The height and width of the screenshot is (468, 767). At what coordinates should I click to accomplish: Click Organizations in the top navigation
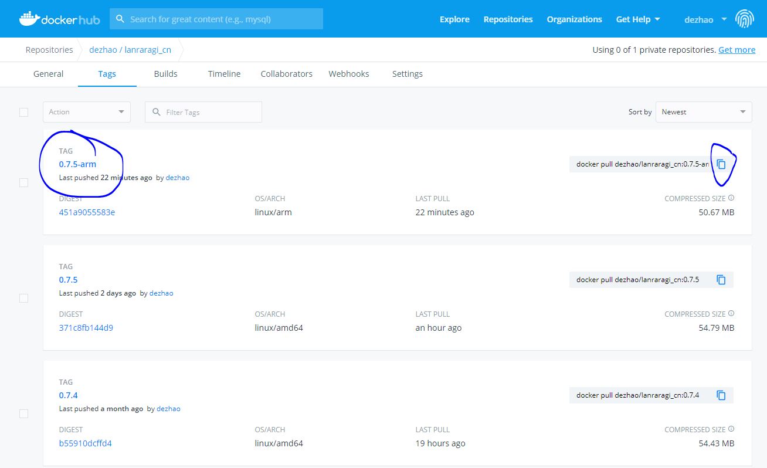574,19
